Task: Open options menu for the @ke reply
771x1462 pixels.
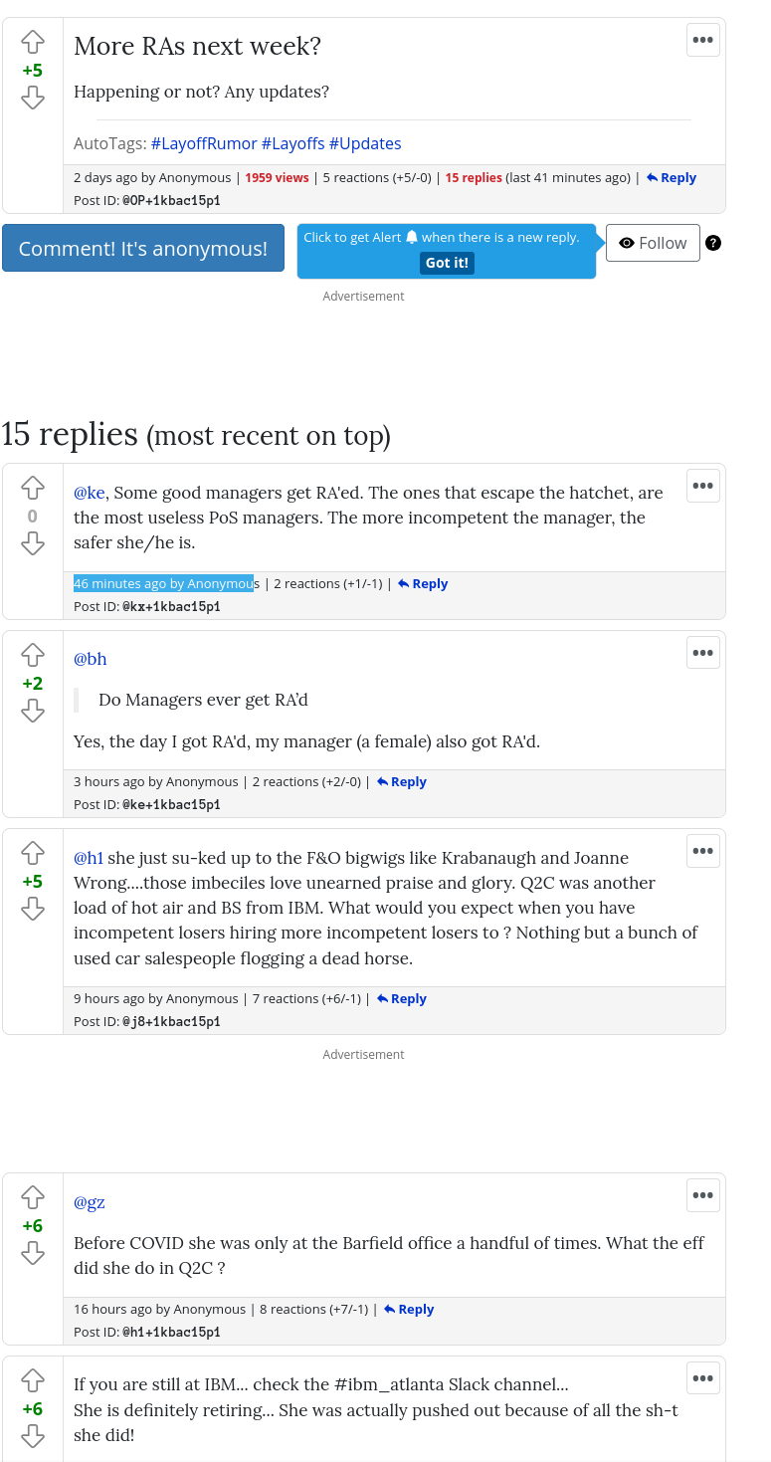Action: pyautogui.click(x=703, y=486)
